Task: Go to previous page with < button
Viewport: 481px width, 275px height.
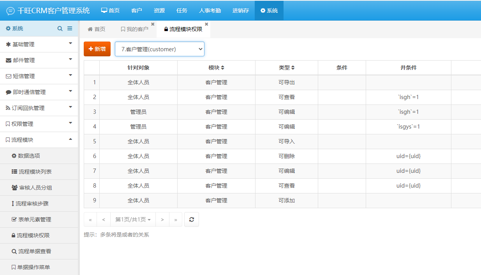Action: [x=104, y=219]
